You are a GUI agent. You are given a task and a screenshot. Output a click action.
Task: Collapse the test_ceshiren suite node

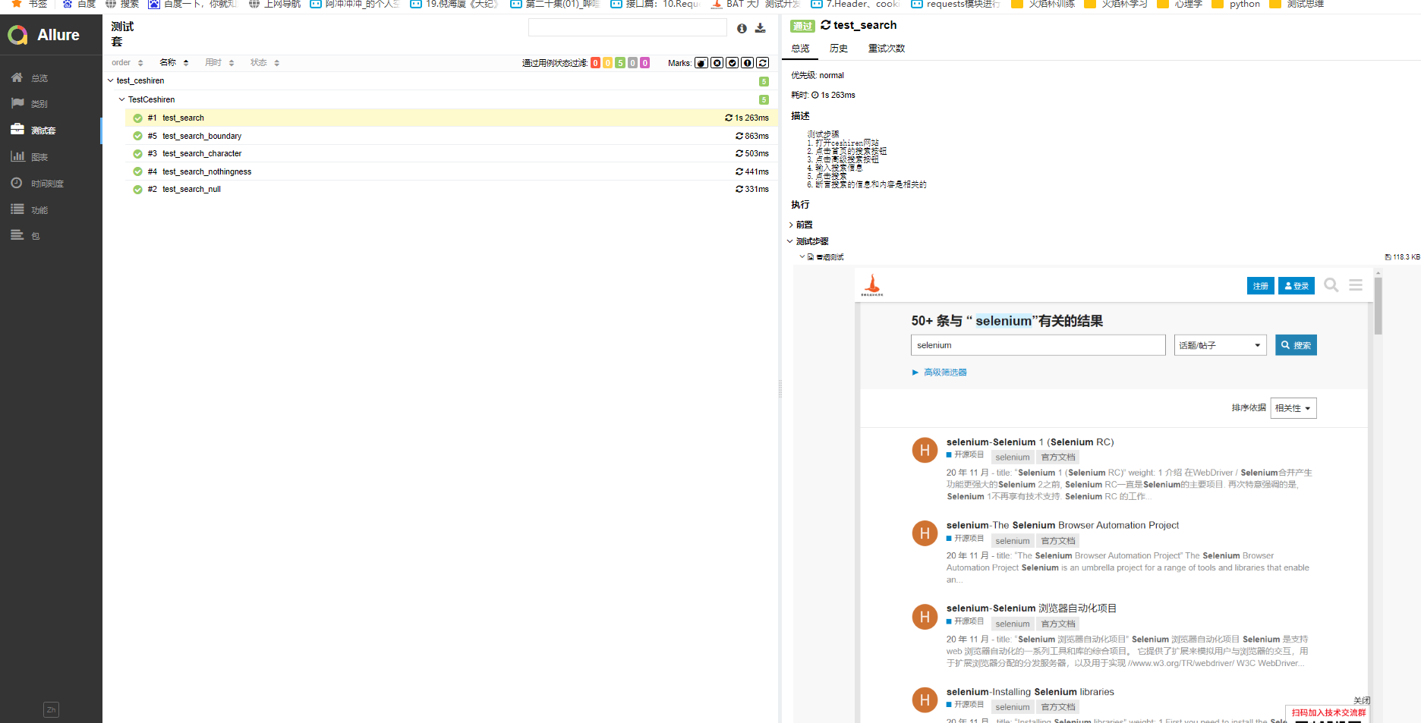[111, 80]
